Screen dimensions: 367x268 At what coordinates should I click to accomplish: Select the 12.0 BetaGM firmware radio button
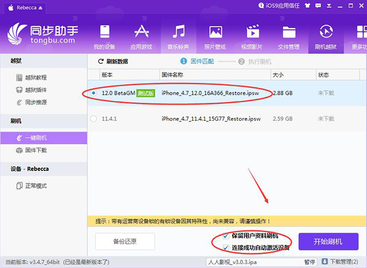[x=94, y=93]
